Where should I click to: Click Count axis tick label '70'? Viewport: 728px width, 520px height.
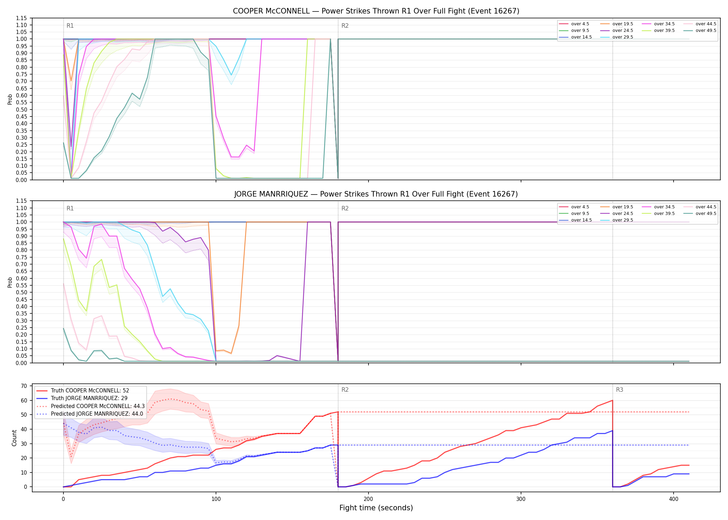pyautogui.click(x=24, y=386)
